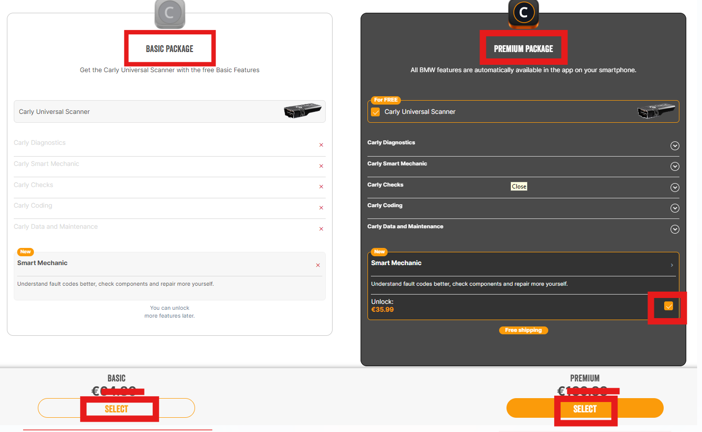Click 'Carly Checks' text in Premium package
Viewport: 702px width, 432px height.
[386, 185]
